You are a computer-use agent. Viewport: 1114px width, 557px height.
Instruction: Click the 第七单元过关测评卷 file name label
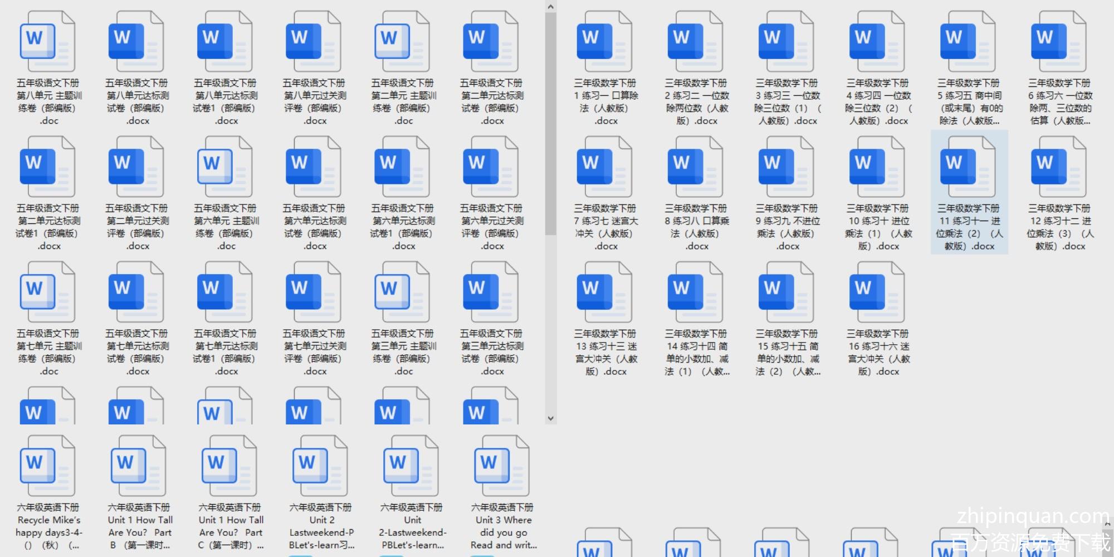click(x=314, y=352)
